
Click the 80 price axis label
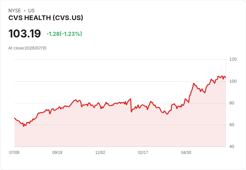(232, 103)
